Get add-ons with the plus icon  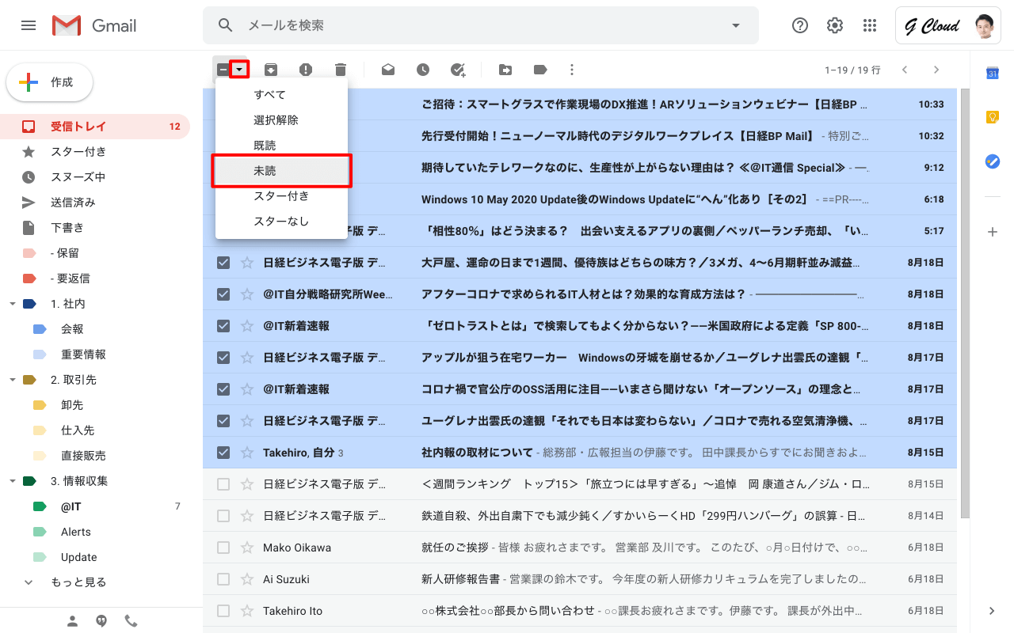(x=992, y=232)
